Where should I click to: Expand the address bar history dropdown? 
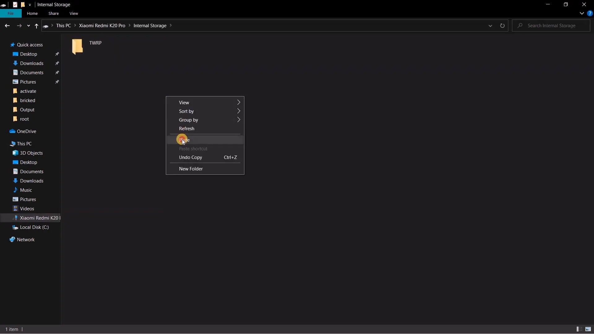(x=490, y=26)
